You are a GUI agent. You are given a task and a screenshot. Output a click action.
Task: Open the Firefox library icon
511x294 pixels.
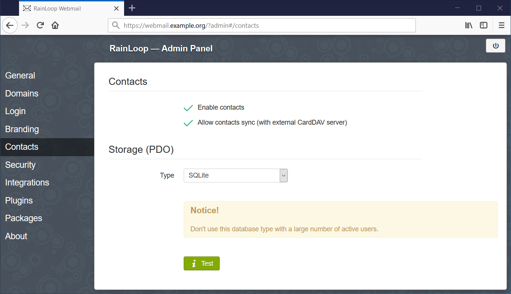click(x=469, y=26)
